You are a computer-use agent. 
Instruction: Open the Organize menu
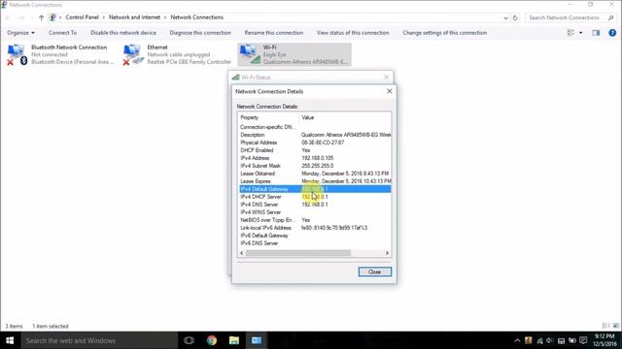click(20, 33)
